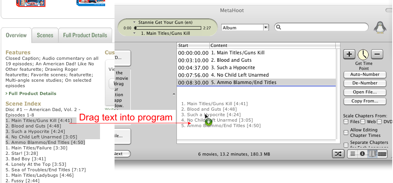
Task: Click the playback progress bar track
Action: [x=167, y=28]
